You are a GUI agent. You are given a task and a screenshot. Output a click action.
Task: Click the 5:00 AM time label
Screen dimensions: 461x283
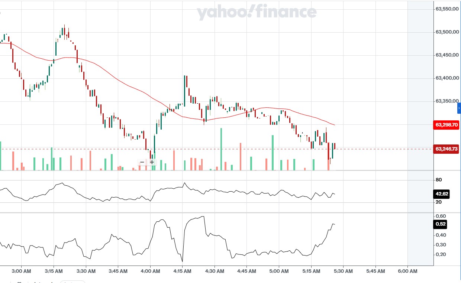click(x=279, y=271)
